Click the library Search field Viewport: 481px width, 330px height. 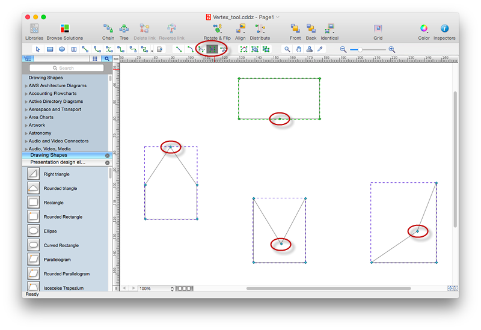[67, 68]
